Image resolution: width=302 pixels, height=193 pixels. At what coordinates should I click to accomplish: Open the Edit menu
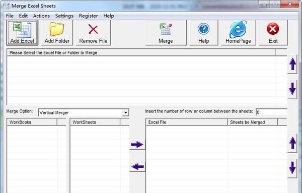23,16
